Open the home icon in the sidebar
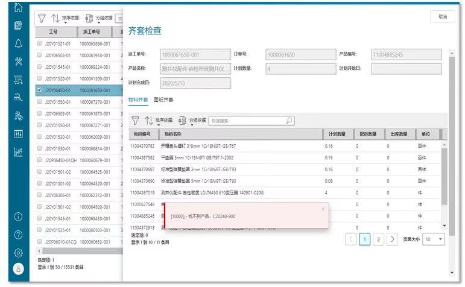Viewport: 465px width, 287px height. (x=18, y=8)
